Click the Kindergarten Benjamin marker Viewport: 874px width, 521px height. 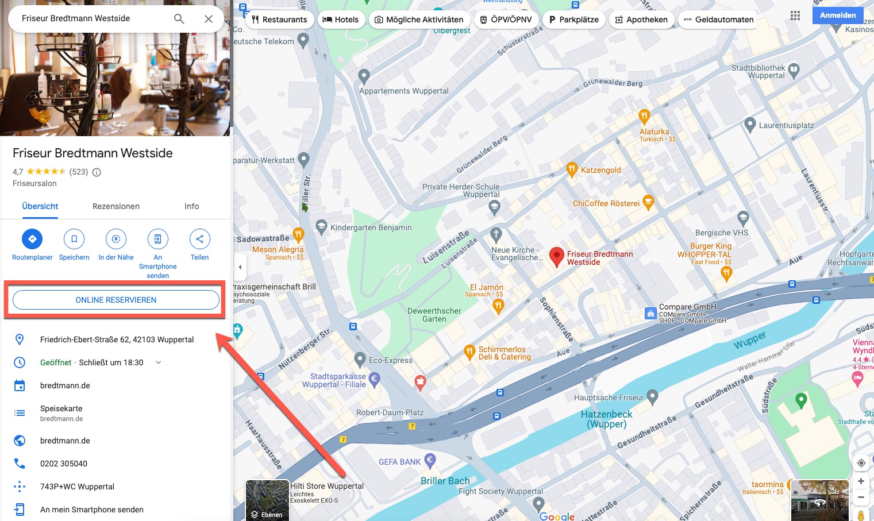[322, 227]
